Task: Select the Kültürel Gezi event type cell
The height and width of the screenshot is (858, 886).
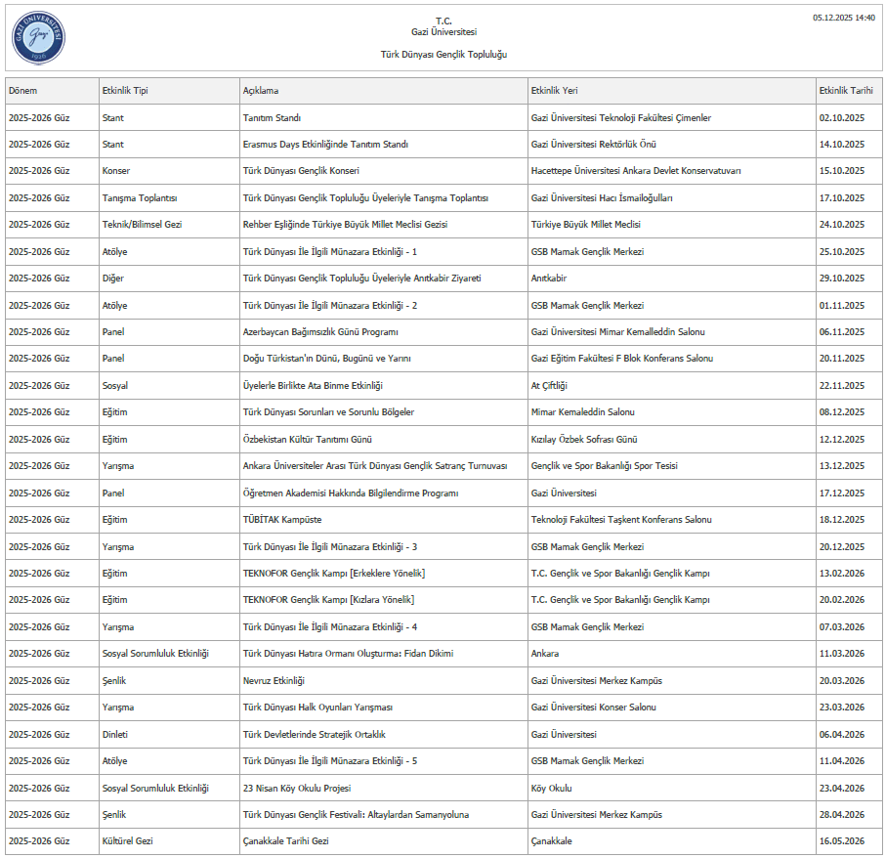Action: coord(127,840)
